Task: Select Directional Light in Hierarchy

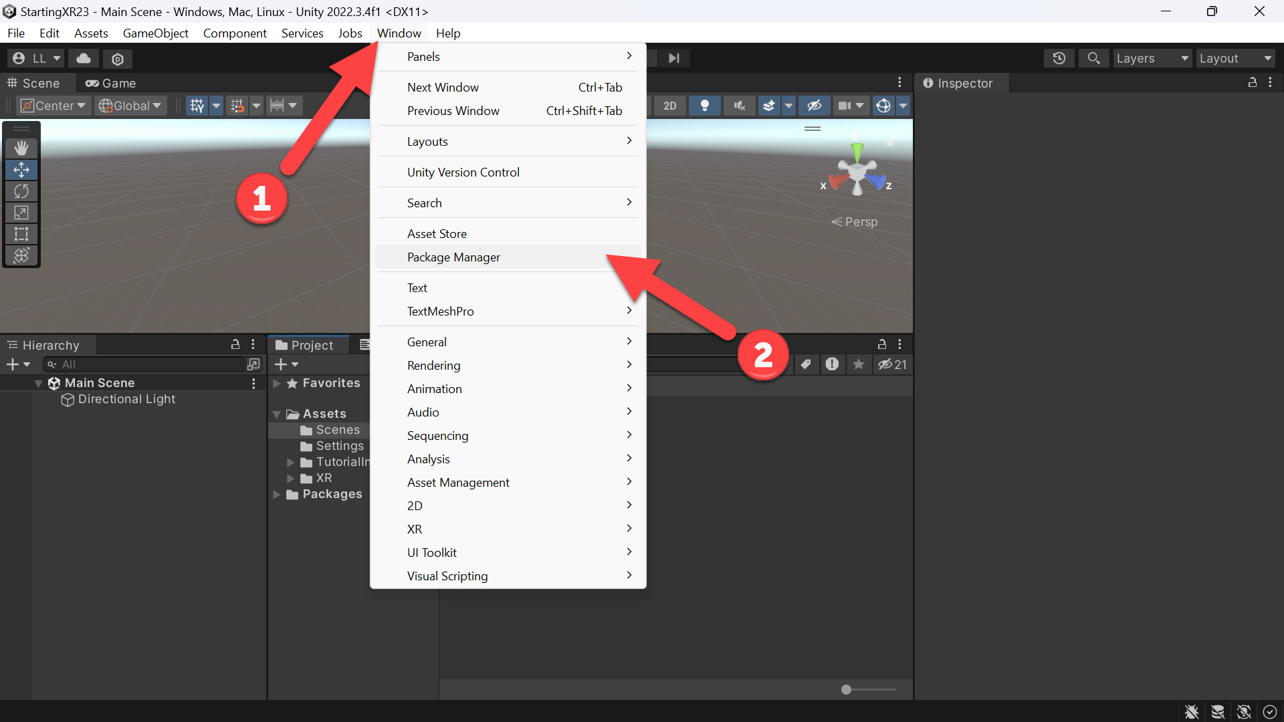Action: coord(126,399)
